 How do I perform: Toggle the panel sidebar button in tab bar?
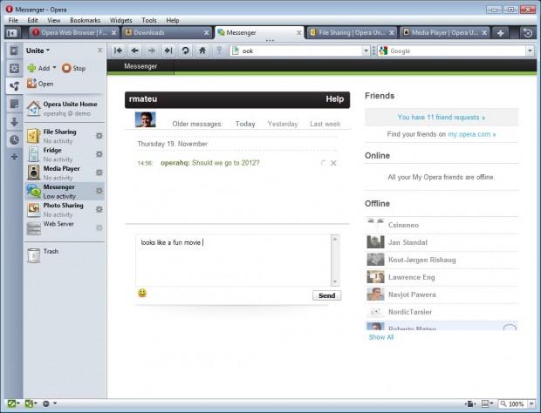point(11,33)
